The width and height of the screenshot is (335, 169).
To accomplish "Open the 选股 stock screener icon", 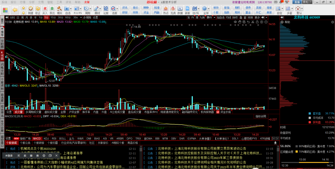I will [113, 9].
